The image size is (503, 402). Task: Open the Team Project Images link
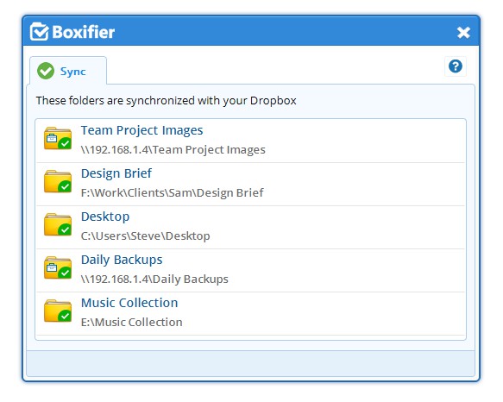141,130
